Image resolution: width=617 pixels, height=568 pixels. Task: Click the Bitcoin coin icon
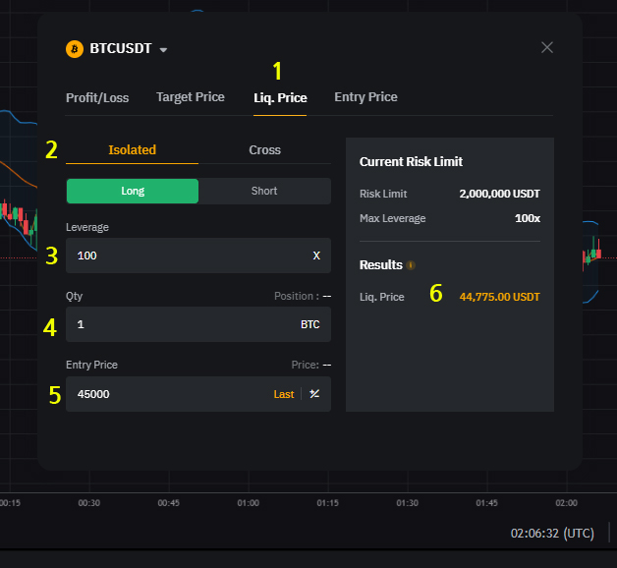click(75, 48)
